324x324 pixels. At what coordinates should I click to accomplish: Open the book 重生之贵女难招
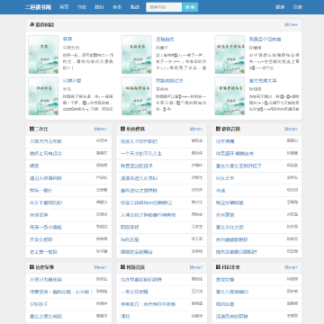46,316
